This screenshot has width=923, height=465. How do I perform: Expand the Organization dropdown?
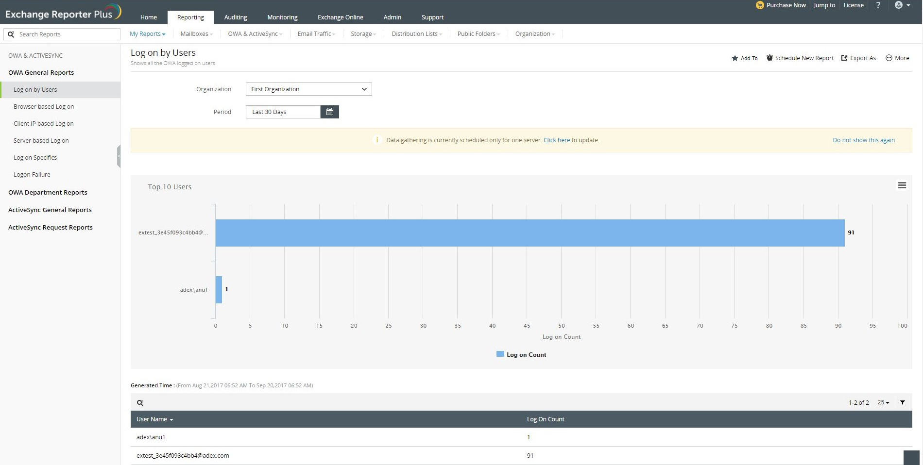click(x=308, y=89)
